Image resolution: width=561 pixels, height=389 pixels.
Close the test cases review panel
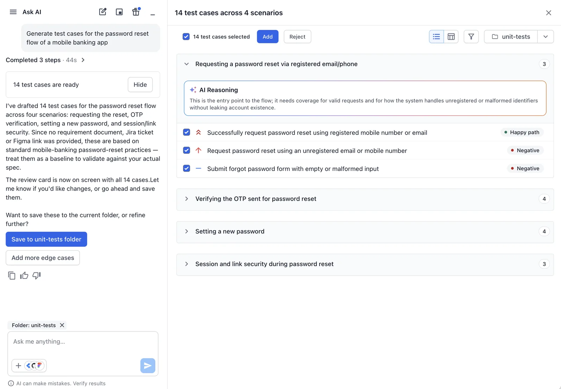[549, 13]
